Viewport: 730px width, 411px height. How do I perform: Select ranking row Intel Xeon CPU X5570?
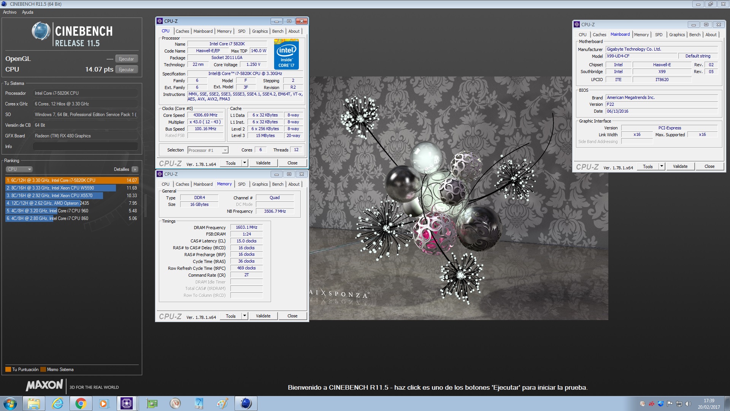pos(72,196)
